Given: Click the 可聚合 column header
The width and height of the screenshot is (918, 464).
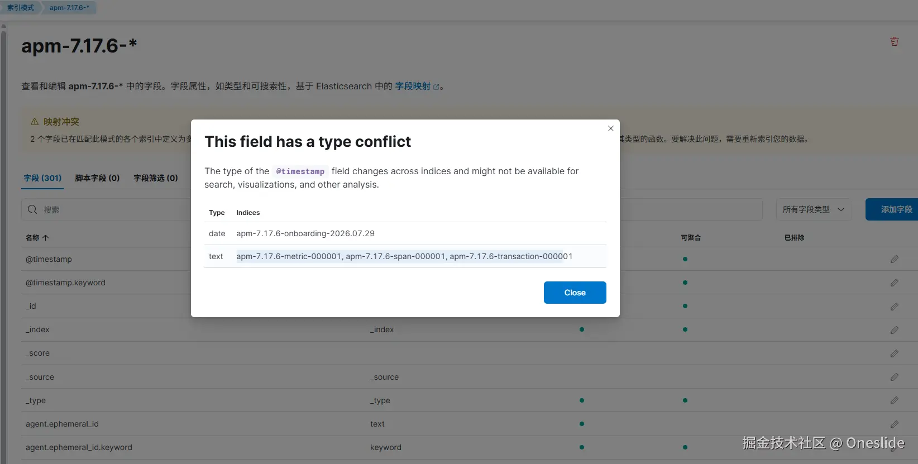Looking at the screenshot, I should tap(691, 238).
